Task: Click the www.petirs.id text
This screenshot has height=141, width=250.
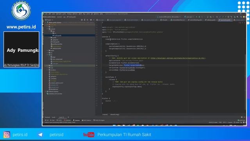Action: (x=21, y=27)
